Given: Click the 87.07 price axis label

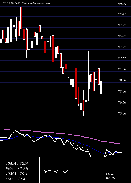Looking at the screenshot, I should click(122, 25).
